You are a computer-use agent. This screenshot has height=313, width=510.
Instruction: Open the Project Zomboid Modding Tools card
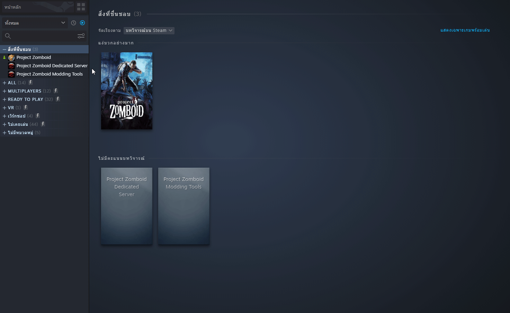pyautogui.click(x=184, y=206)
